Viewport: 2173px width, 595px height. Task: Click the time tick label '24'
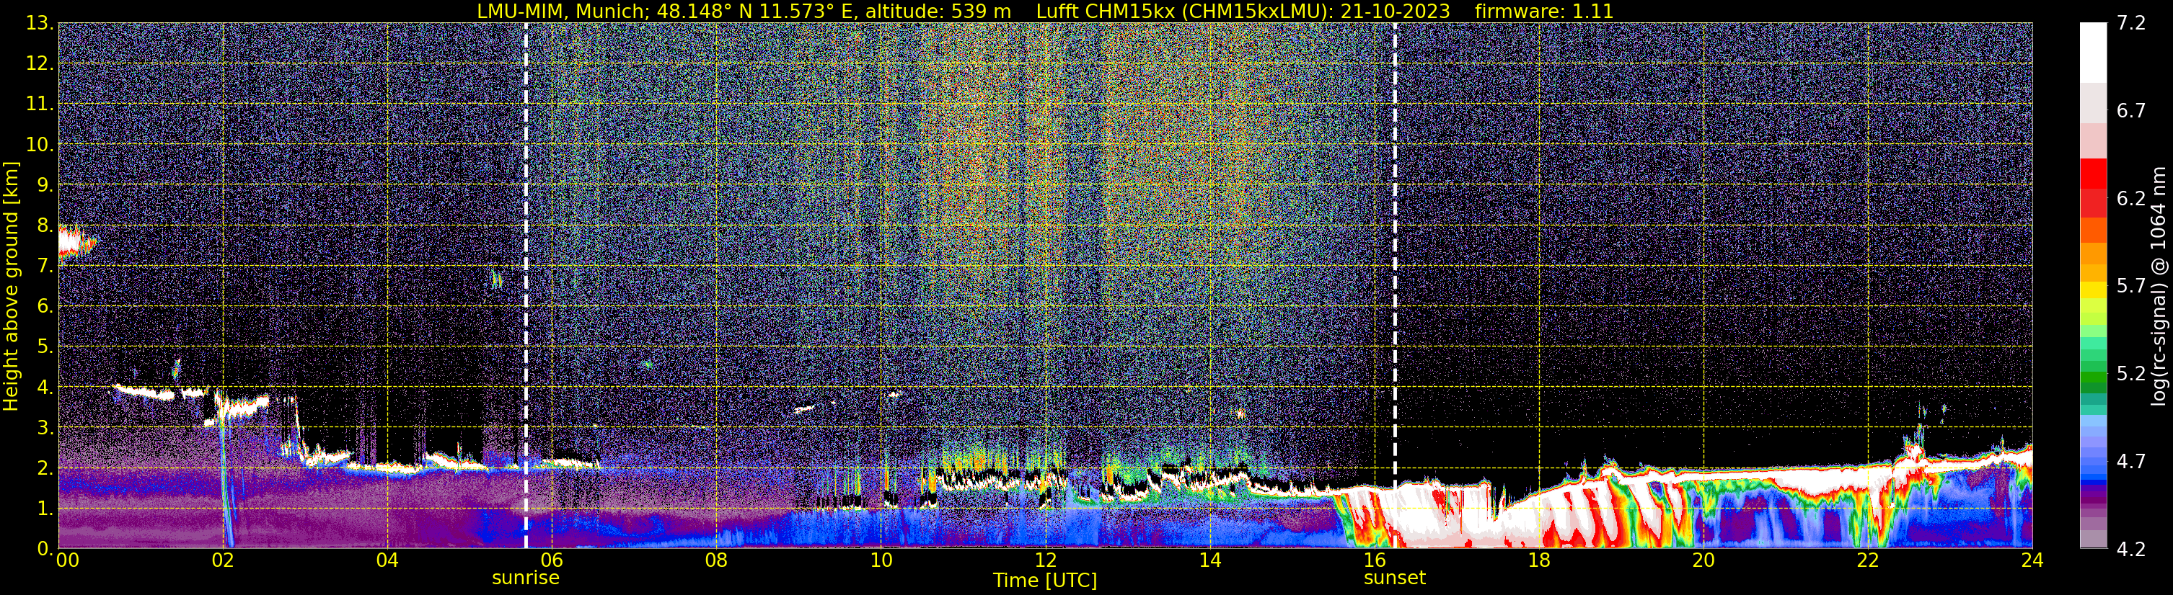coord(2032,560)
